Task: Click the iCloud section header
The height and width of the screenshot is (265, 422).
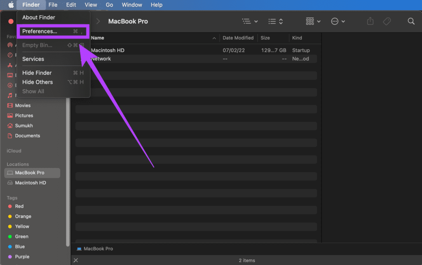Action: tap(14, 151)
